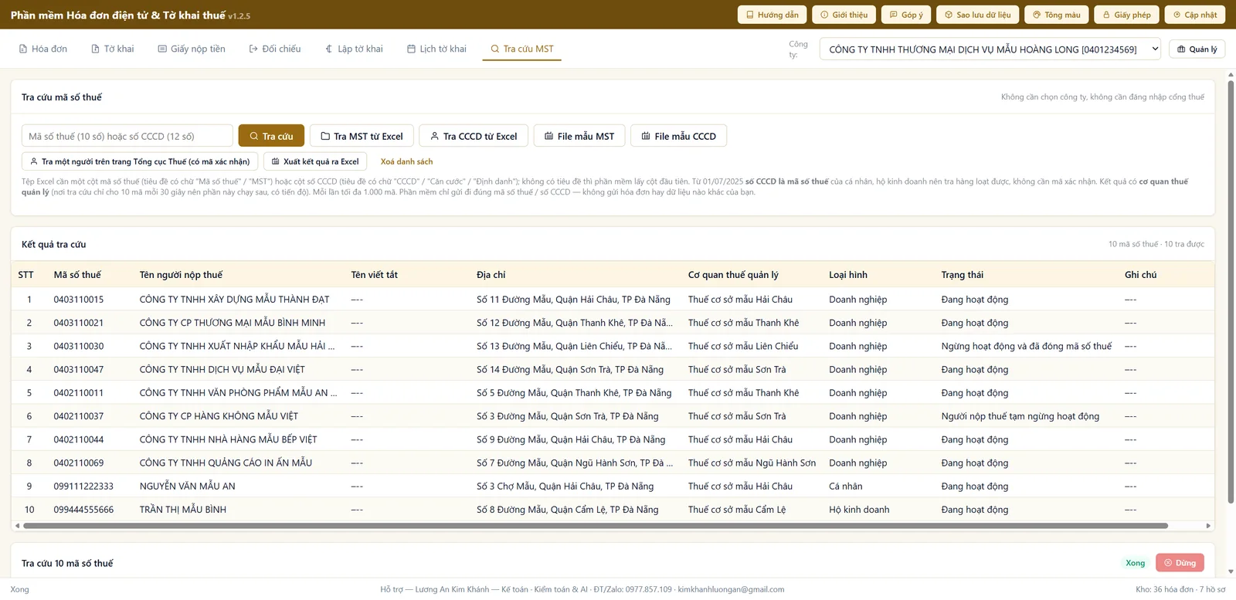
Task: Focus the Mã số thuế input field
Action: pos(127,136)
